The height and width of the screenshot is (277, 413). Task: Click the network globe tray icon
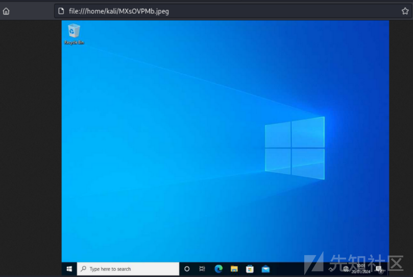[346, 269]
